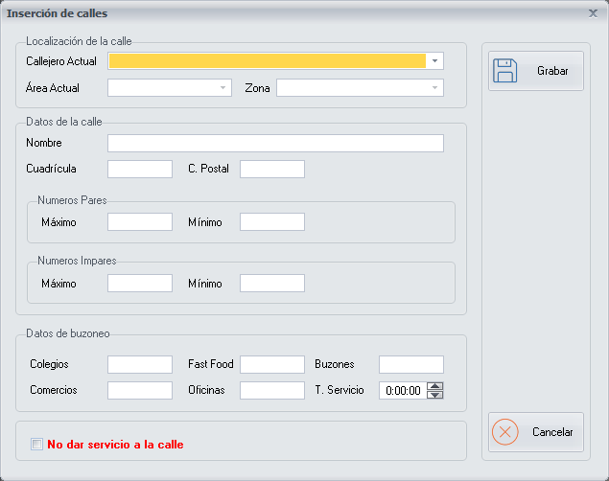This screenshot has width=609, height=481.
Task: Enable 'No dar servicio a la calle' checkbox
Action: 37,445
